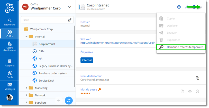Reveal the password with eye icon
Screen dimensions: 209x108
pyautogui.click(x=190, y=91)
